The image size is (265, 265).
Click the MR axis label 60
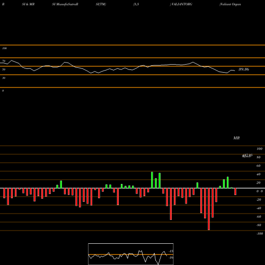pos(259,166)
